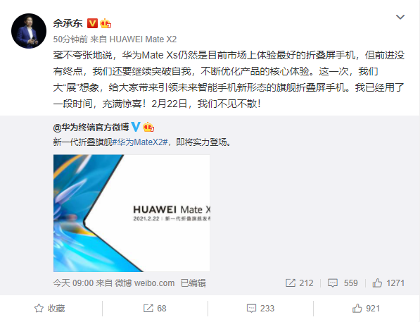420x322 pixels.
Task: Toggle 收藏 favorite star for this post
Action: pyautogui.click(x=49, y=309)
